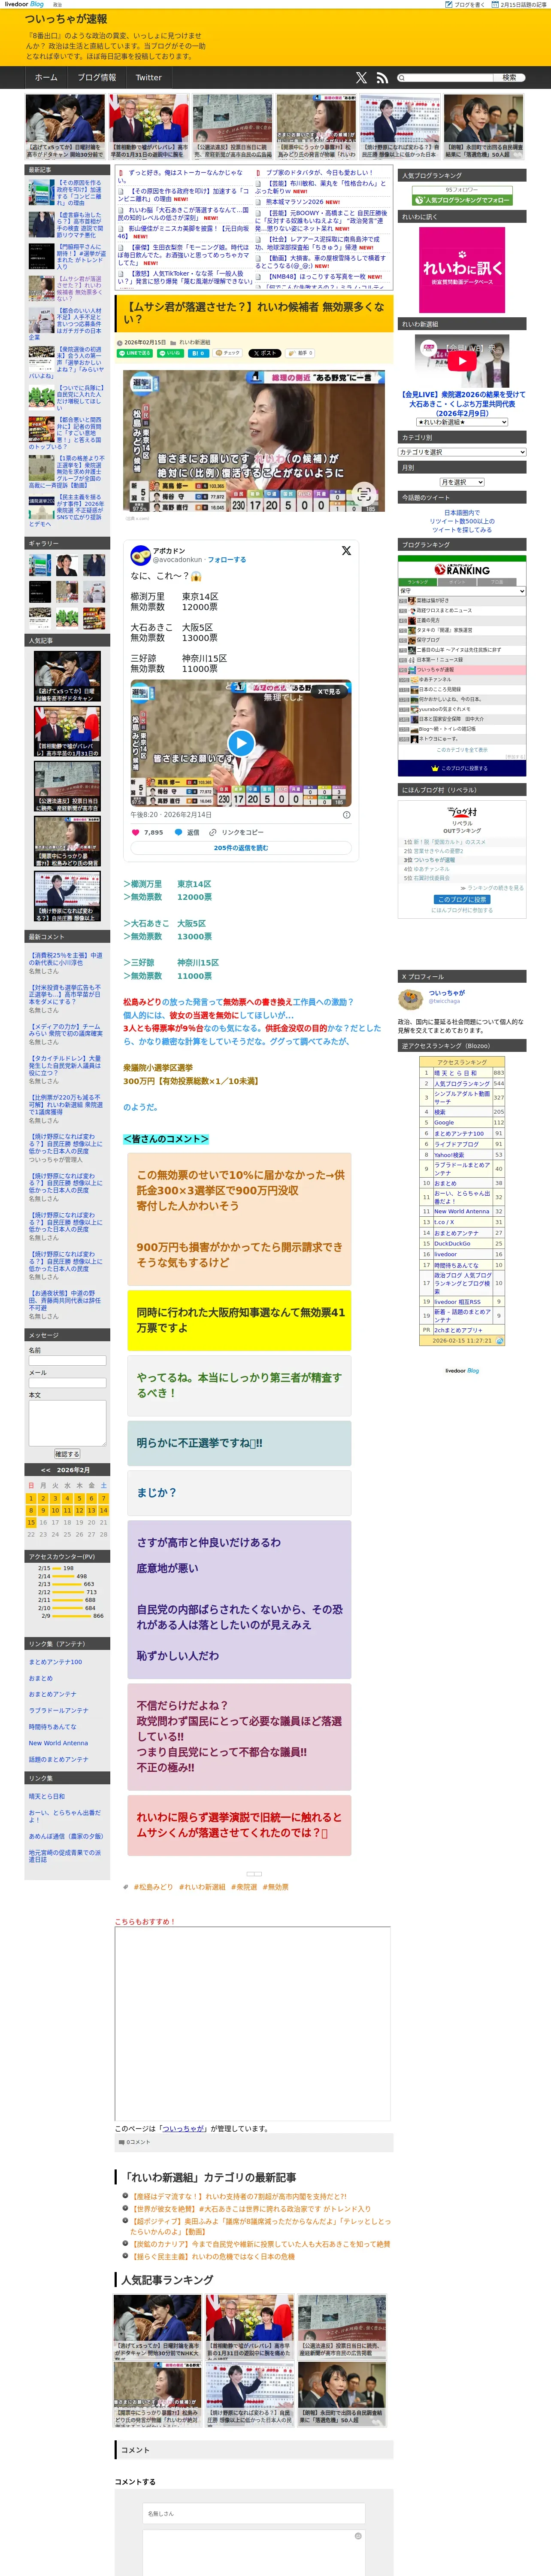Image resolution: width=551 pixels, height=2576 pixels.
Task: Click the ブログ村 logo
Action: point(462,812)
